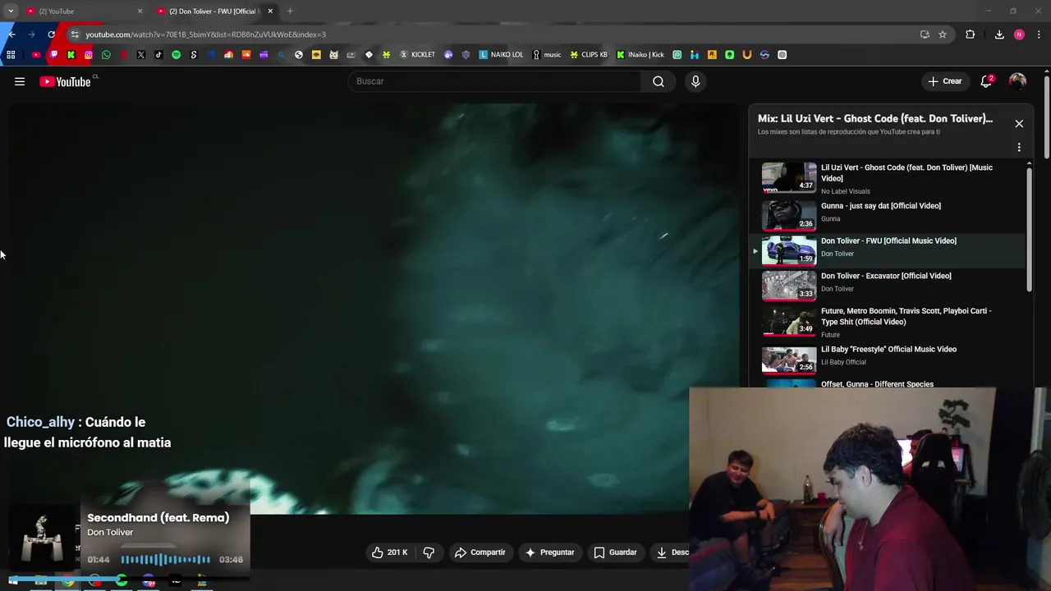Go to the YouTube home logo

[65, 81]
